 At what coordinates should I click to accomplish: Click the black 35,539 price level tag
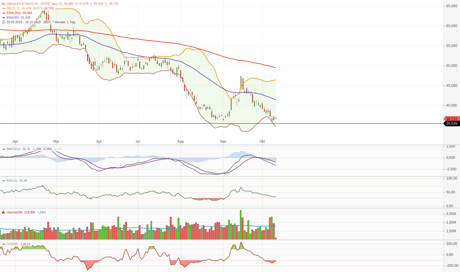pos(451,124)
